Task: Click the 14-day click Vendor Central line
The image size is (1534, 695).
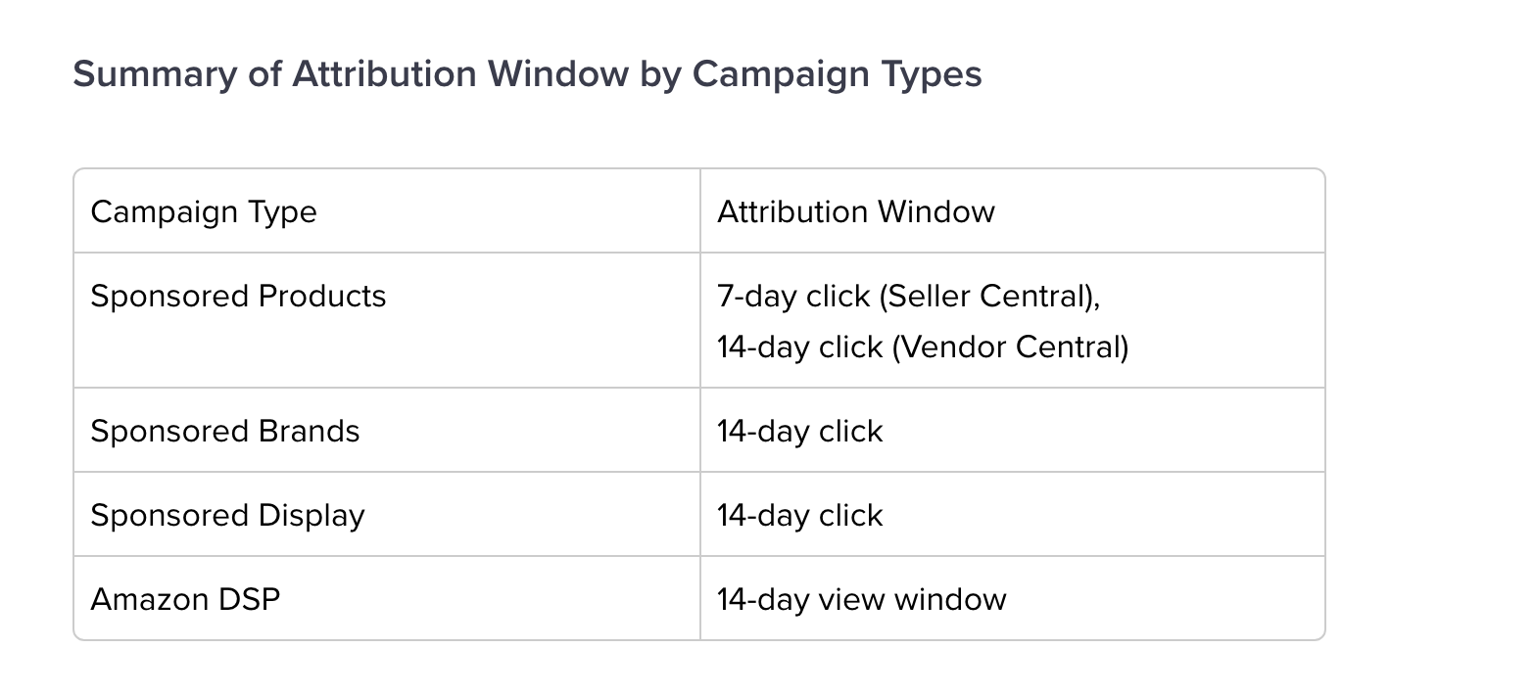Action: click(923, 347)
